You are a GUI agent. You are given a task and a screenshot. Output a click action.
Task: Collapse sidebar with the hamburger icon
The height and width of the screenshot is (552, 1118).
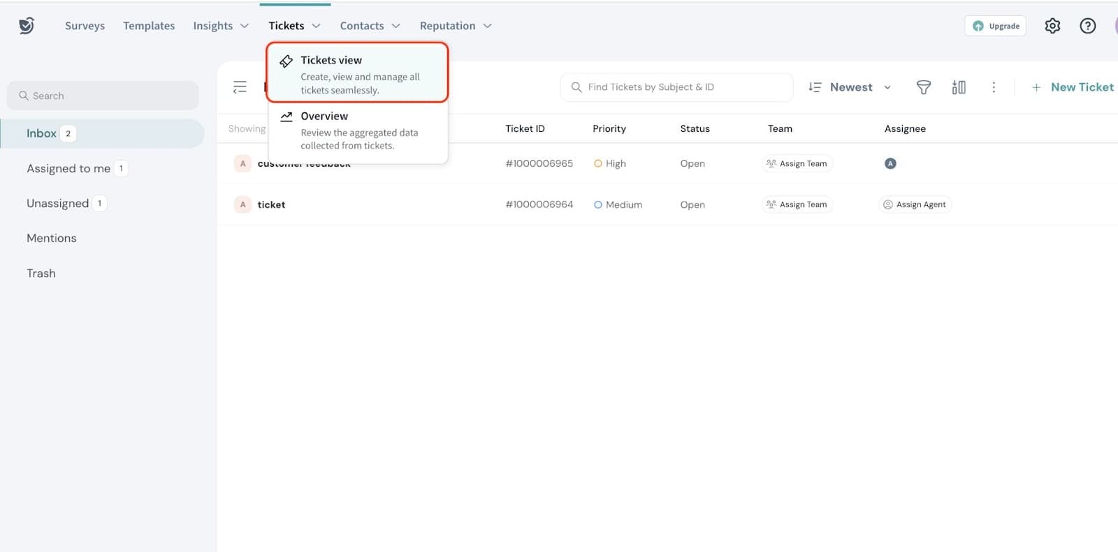pos(240,87)
